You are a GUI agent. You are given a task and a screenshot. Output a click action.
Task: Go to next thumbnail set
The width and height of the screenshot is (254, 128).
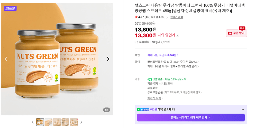coord(81,122)
